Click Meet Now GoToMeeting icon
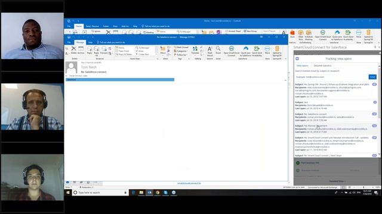 301,35
